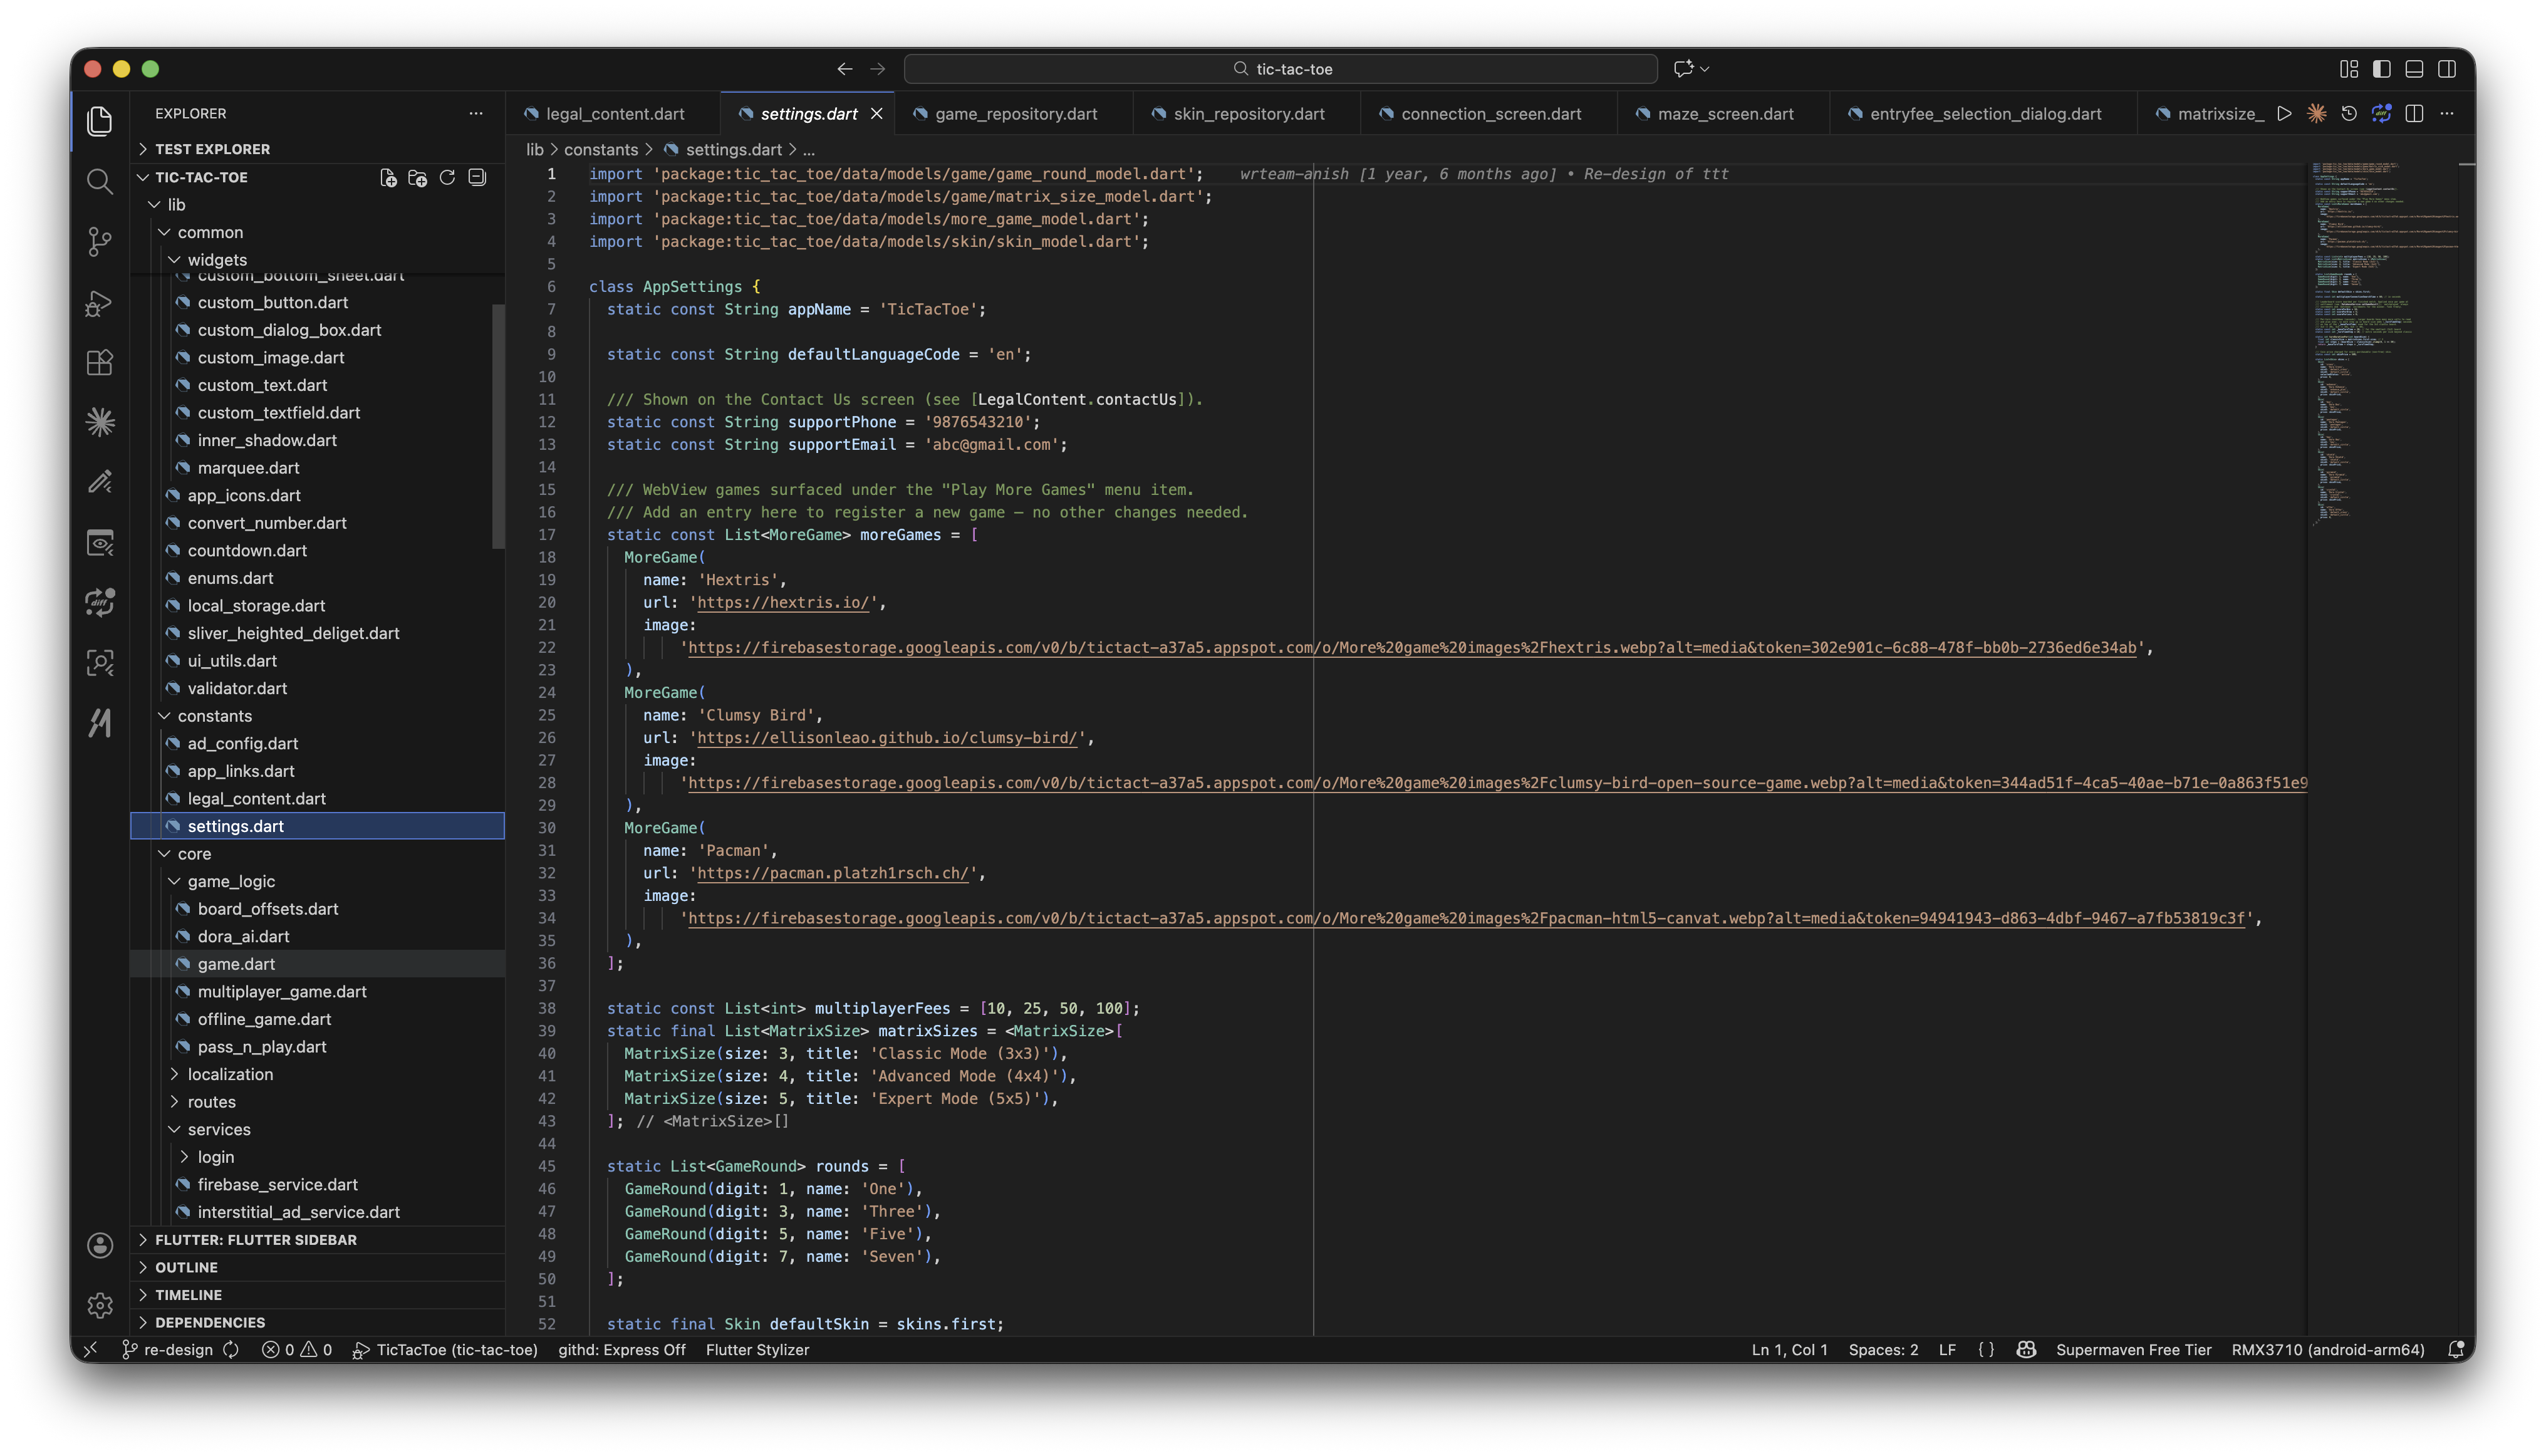Go back using the navigation arrow
2546x1456 pixels.
tap(845, 69)
